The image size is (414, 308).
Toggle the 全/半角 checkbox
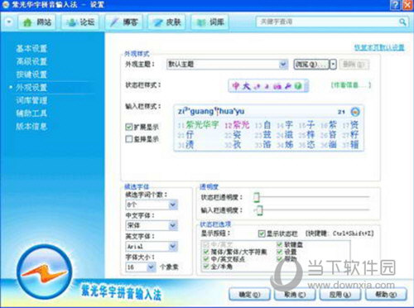click(x=206, y=267)
